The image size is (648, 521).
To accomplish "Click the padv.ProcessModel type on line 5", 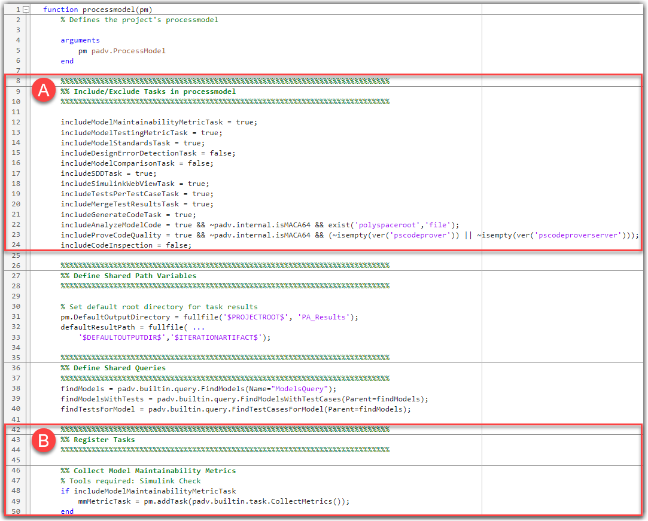I will [128, 51].
